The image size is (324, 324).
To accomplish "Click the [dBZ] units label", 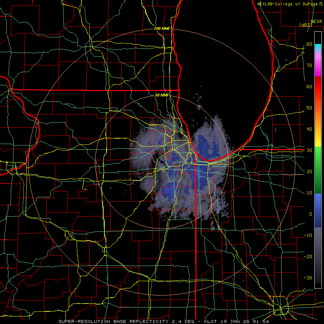I will pos(306,25).
